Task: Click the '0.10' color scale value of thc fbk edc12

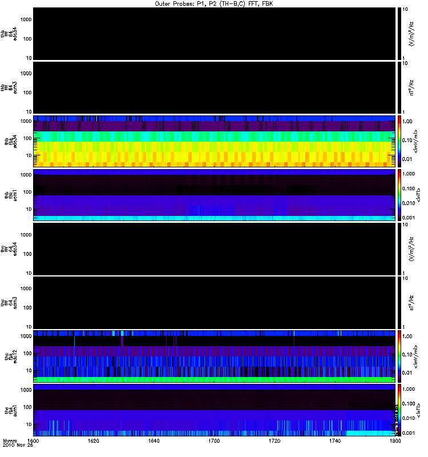Action: click(407, 354)
